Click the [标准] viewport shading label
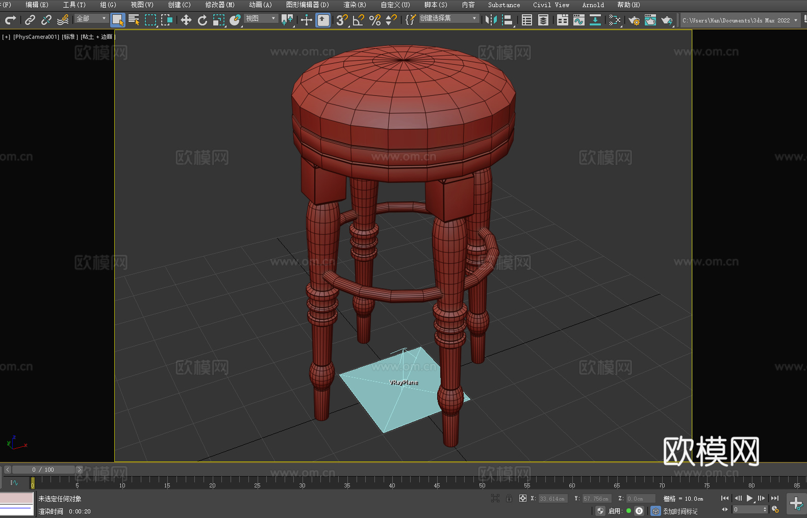 [70, 37]
